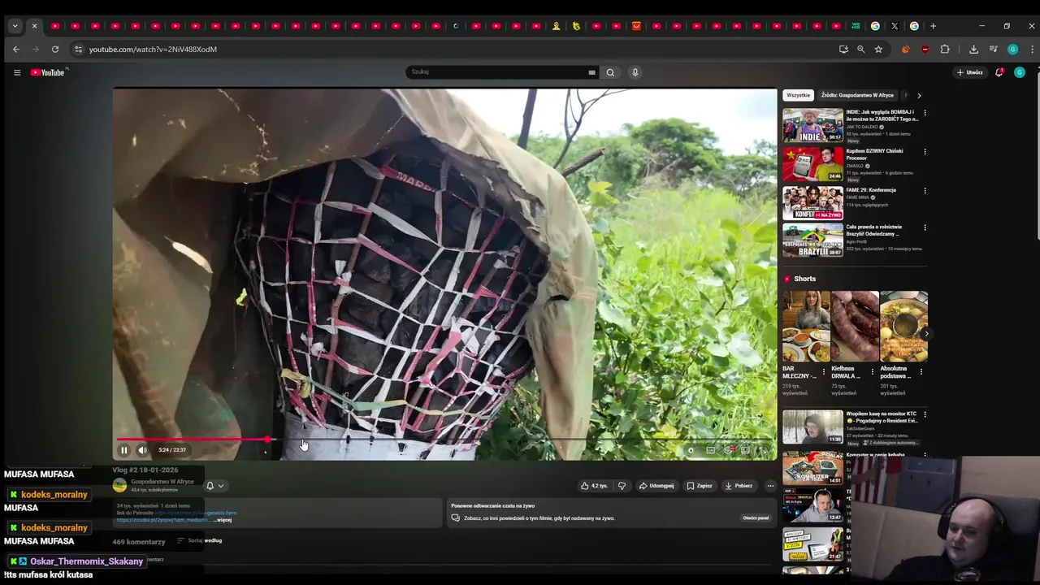Open notification bell dropdown for channel

click(x=214, y=486)
